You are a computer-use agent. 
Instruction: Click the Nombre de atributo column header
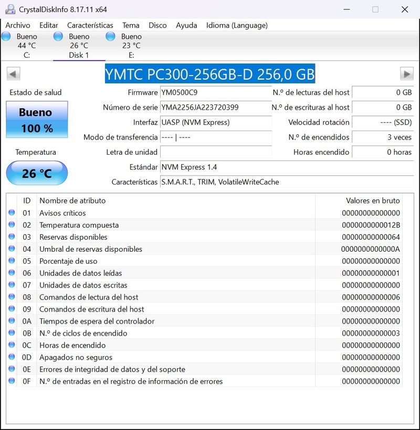(176, 201)
